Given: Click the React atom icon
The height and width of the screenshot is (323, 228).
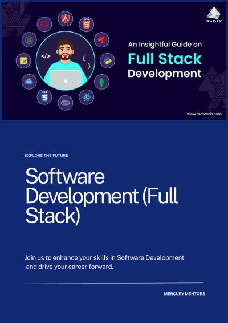Looking at the screenshot, I should pos(87,97).
